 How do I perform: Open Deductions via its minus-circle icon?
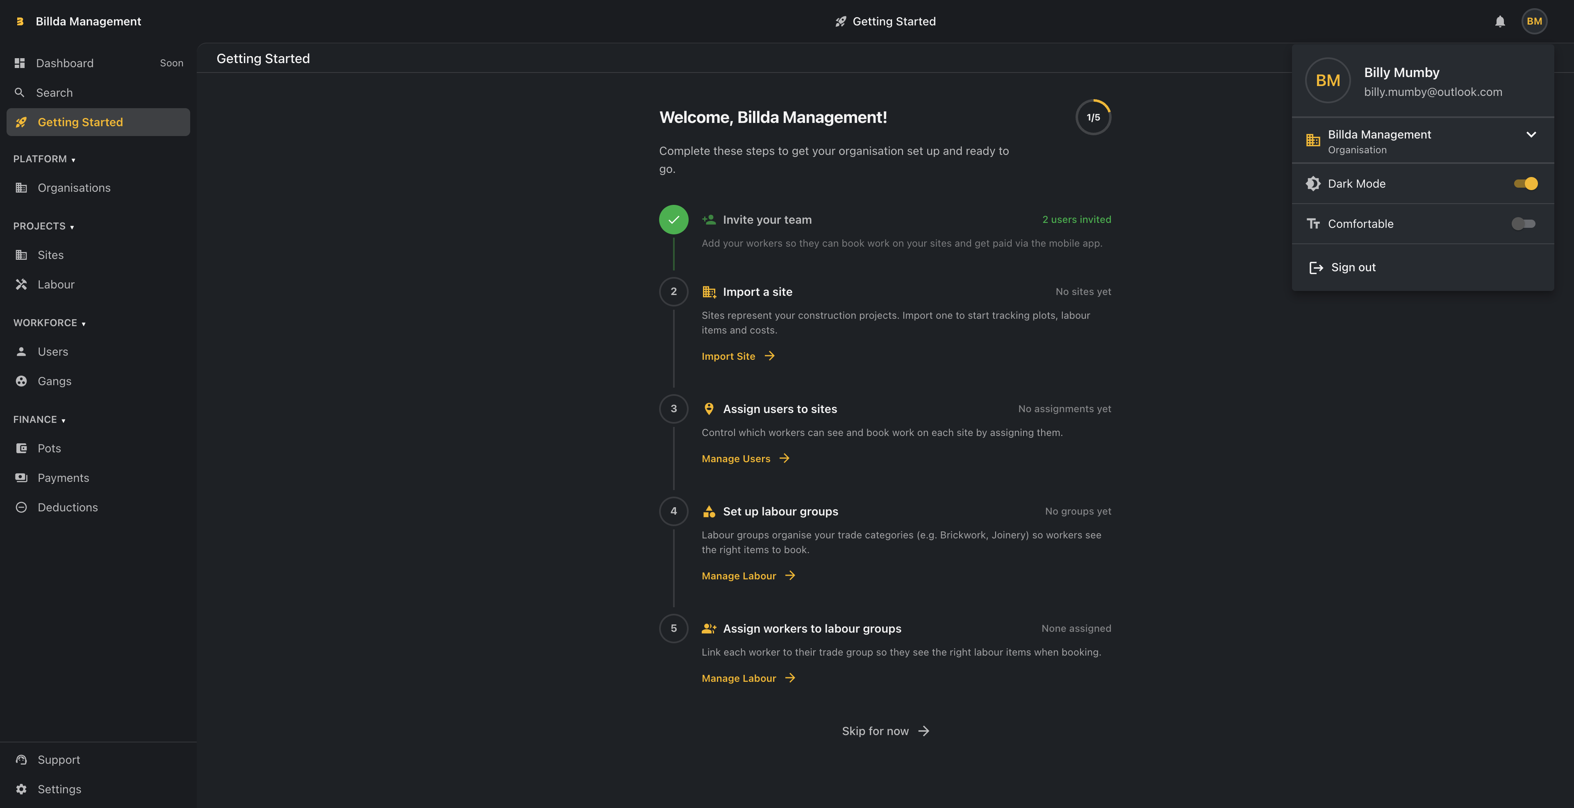[x=21, y=508]
